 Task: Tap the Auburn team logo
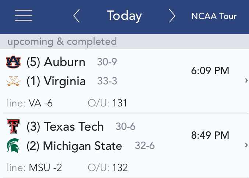click(x=13, y=62)
